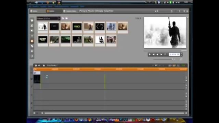The height and width of the screenshot is (123, 219).
Task: Open the Music note section in Album sidebar
Action: (32, 56)
